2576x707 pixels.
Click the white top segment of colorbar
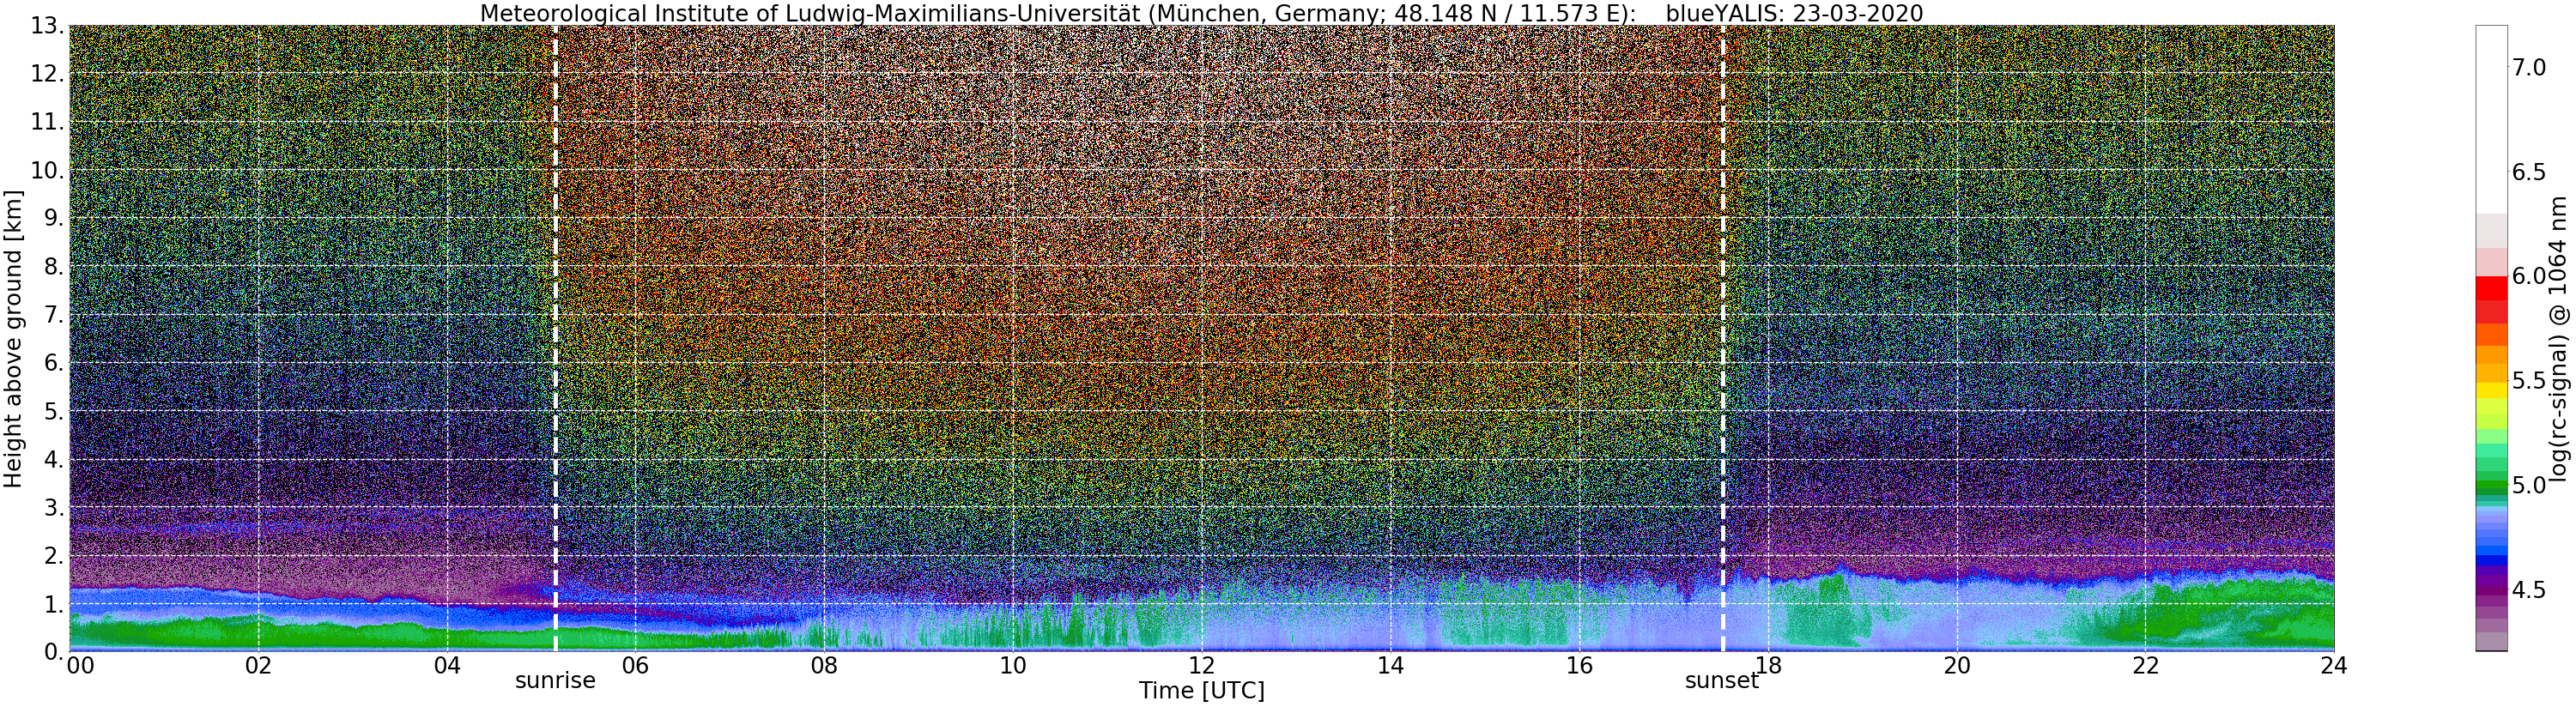tap(2491, 119)
